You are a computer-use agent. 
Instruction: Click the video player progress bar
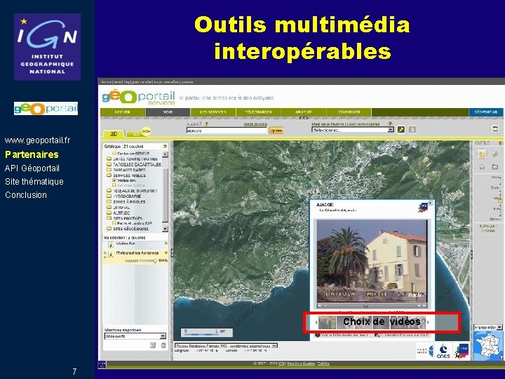pyautogui.click(x=372, y=305)
